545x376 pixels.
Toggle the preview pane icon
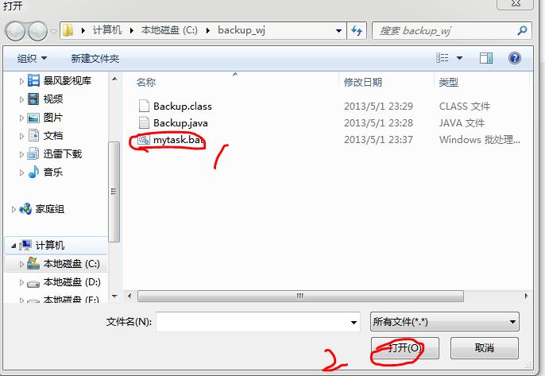[x=486, y=58]
